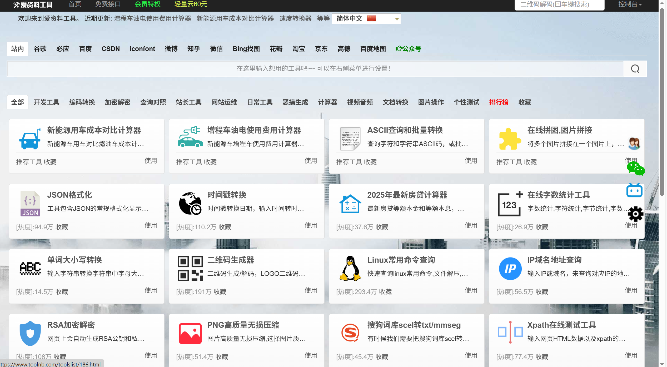Go to 首页 in top navigation
Screen dimensions: 667x367
[x=75, y=4]
